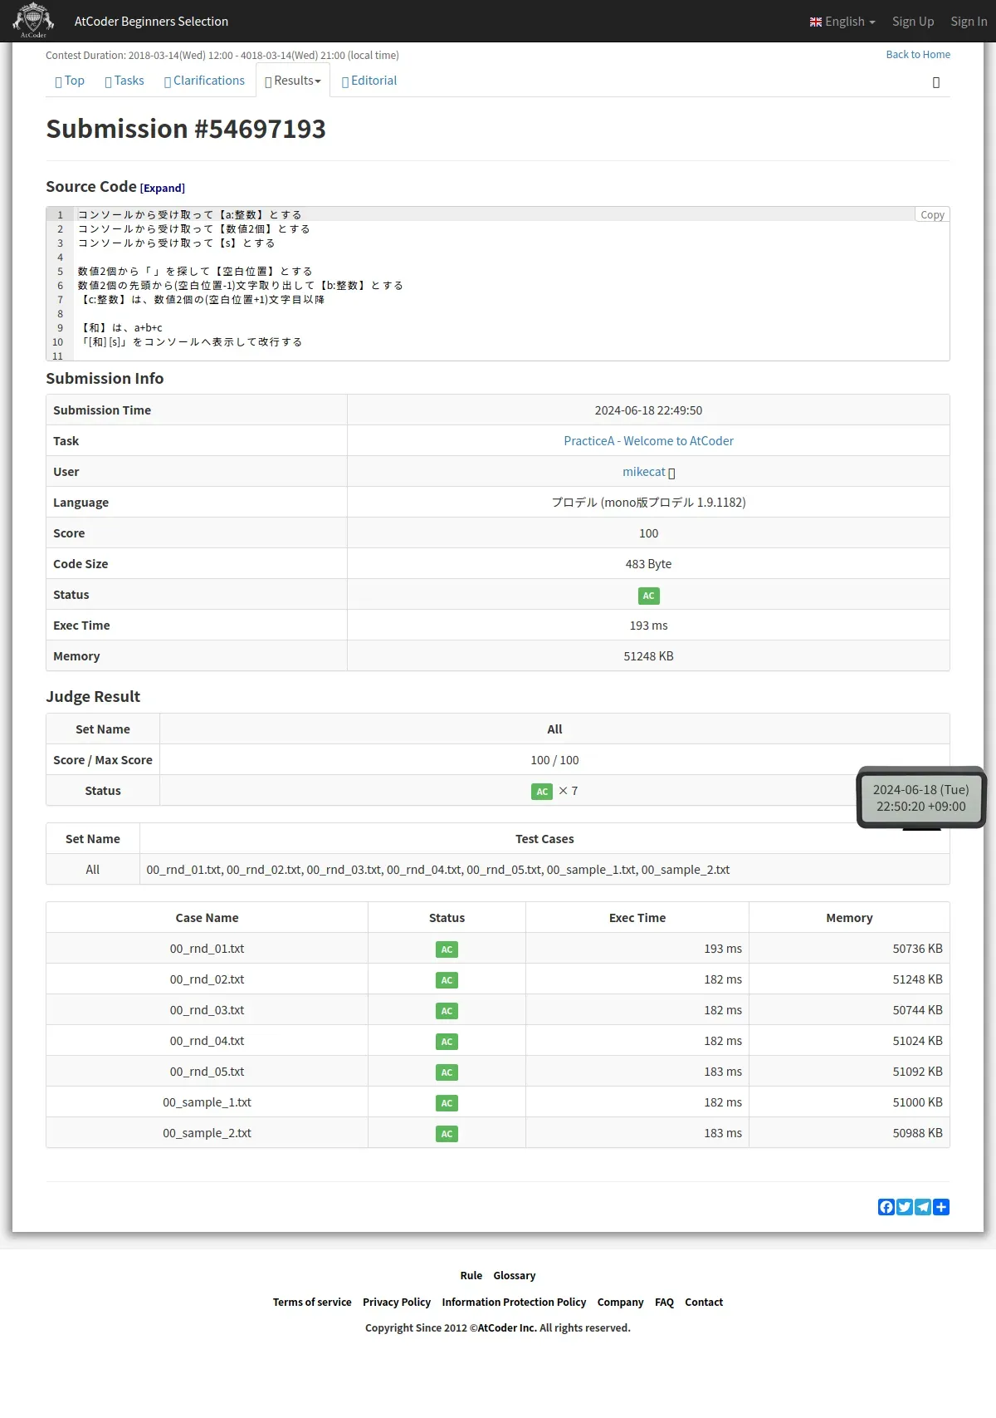Image resolution: width=996 pixels, height=1418 pixels.
Task: Click the submission time 2024-06-18 22:49:50
Action: click(x=648, y=410)
